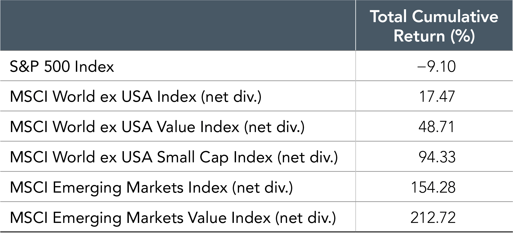Select MSCI Emerging Markets Index label

coord(151,187)
